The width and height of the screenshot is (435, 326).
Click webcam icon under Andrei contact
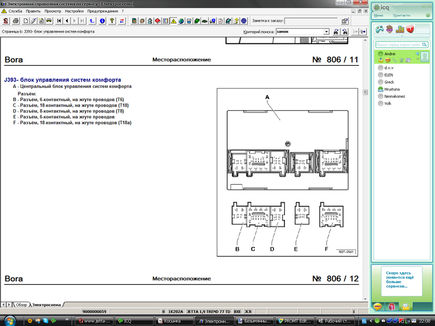click(401, 60)
